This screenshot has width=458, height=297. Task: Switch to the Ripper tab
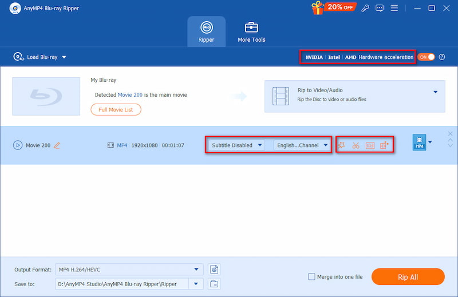pos(206,31)
